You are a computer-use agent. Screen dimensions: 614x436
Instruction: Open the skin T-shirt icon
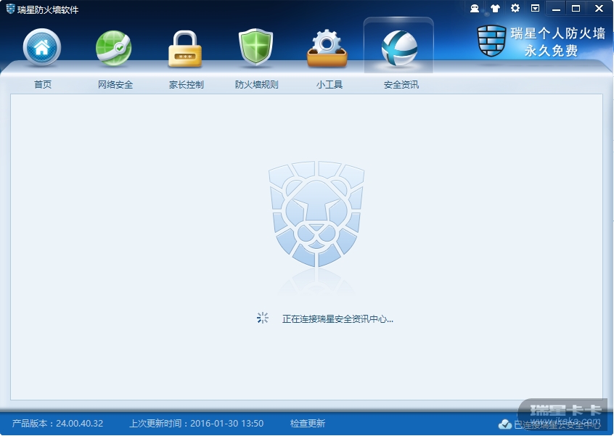pyautogui.click(x=495, y=8)
